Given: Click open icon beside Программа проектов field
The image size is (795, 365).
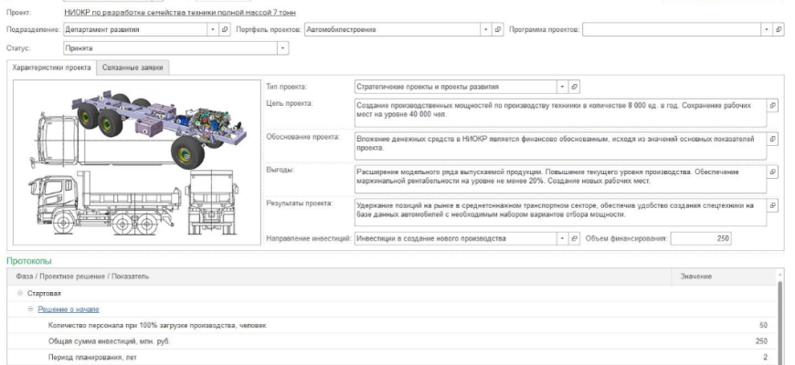Looking at the screenshot, I should click(x=778, y=29).
